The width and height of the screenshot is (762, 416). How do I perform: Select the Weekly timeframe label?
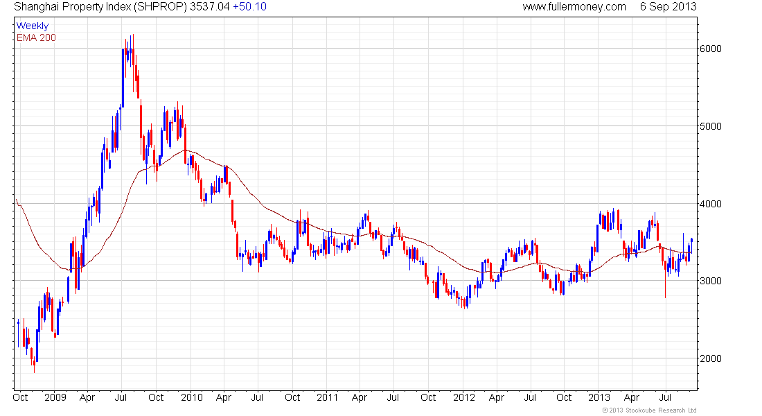[x=33, y=26]
